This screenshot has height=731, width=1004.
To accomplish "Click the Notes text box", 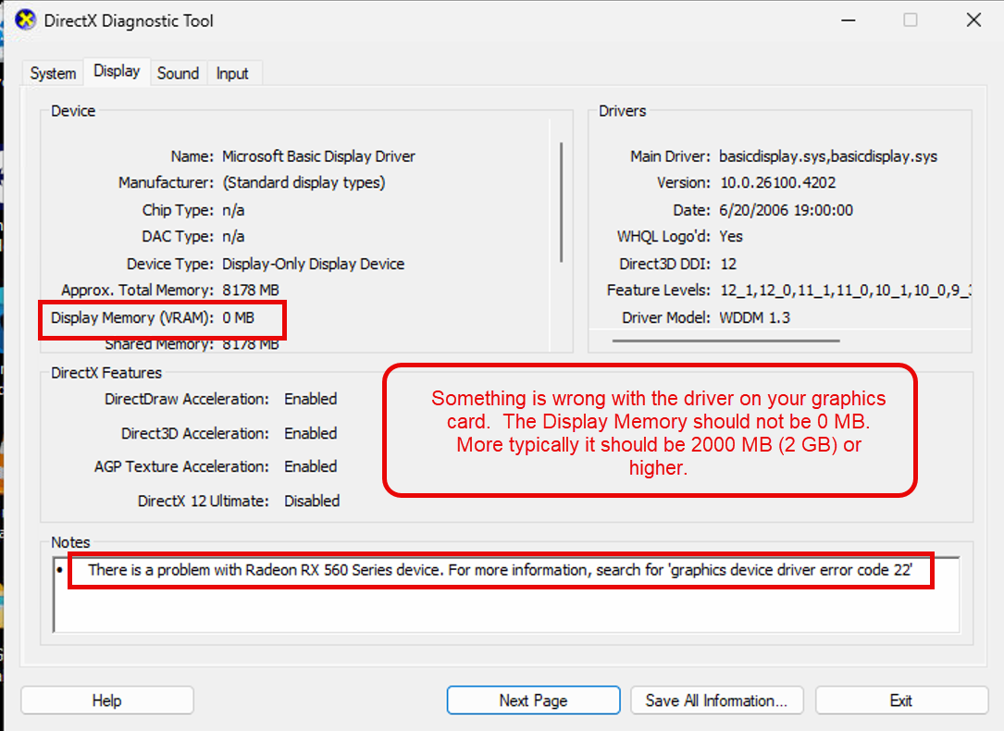I will pyautogui.click(x=506, y=594).
